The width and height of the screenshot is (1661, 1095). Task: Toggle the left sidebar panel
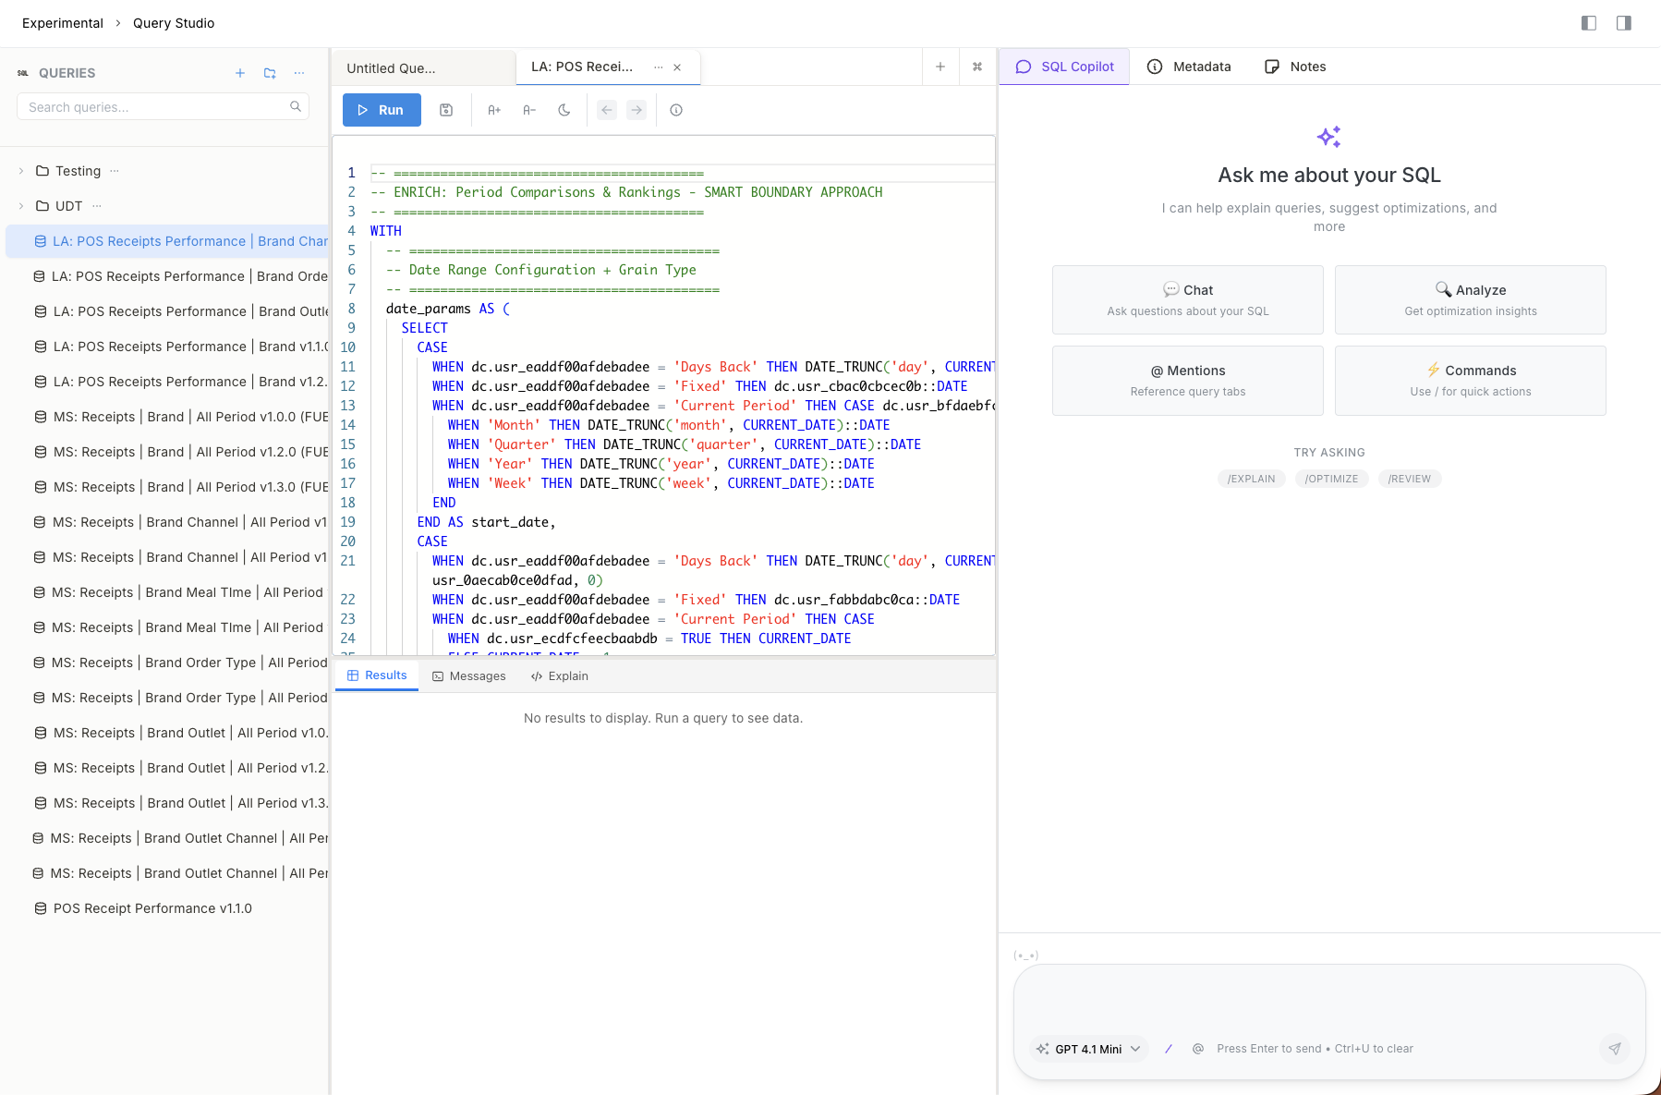coord(1589,23)
